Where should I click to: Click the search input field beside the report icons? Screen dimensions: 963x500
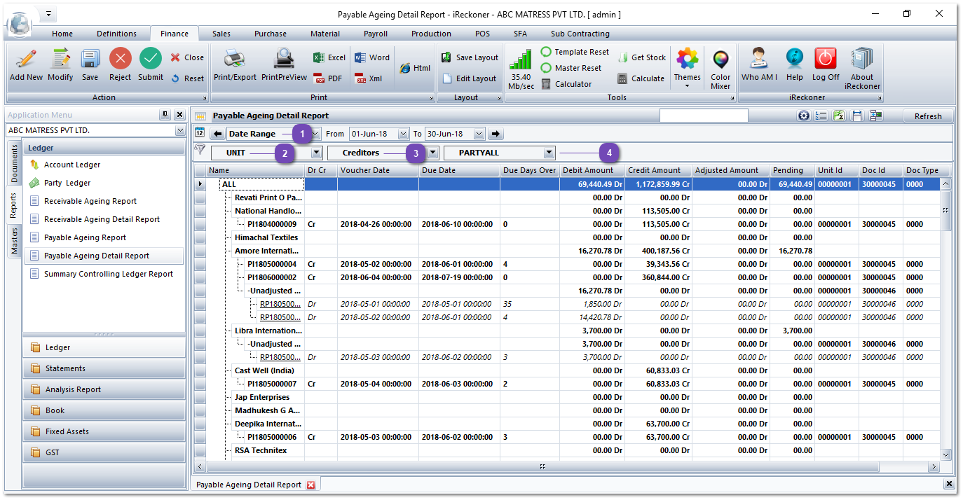(703, 115)
